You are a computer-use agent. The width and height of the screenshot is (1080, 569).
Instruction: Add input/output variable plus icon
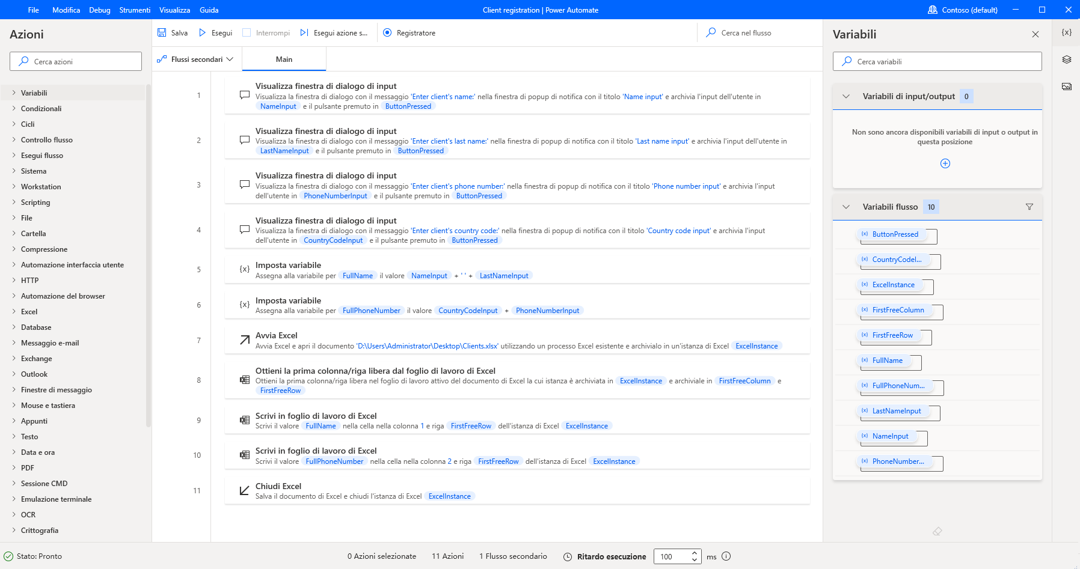coord(945,163)
